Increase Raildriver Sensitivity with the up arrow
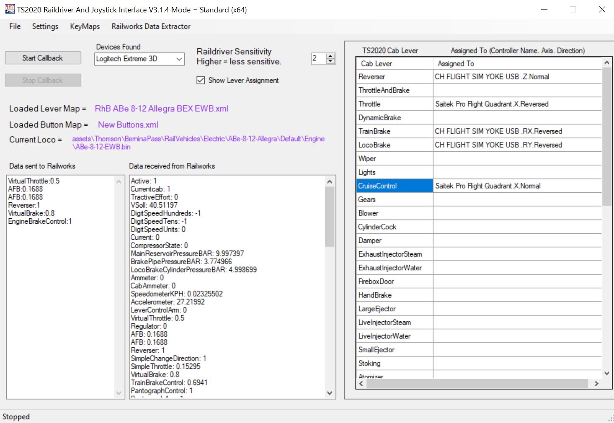The height and width of the screenshot is (423, 614). coord(330,56)
